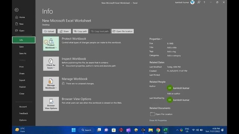This screenshot has height=134, width=239.
Task: Click the Copy local path button
Action: (100, 31)
